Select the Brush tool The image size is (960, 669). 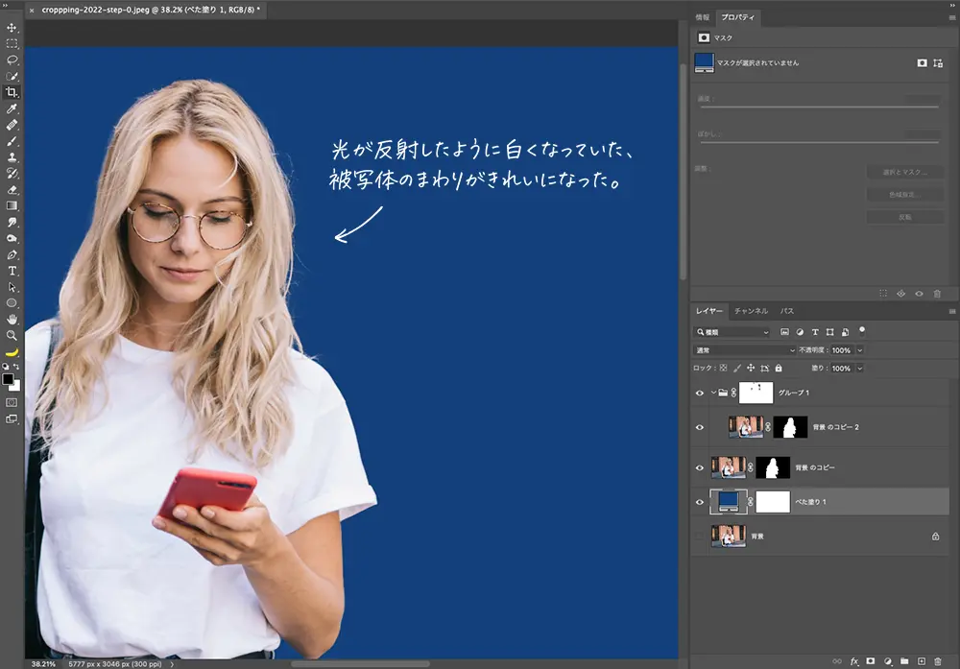(12, 142)
